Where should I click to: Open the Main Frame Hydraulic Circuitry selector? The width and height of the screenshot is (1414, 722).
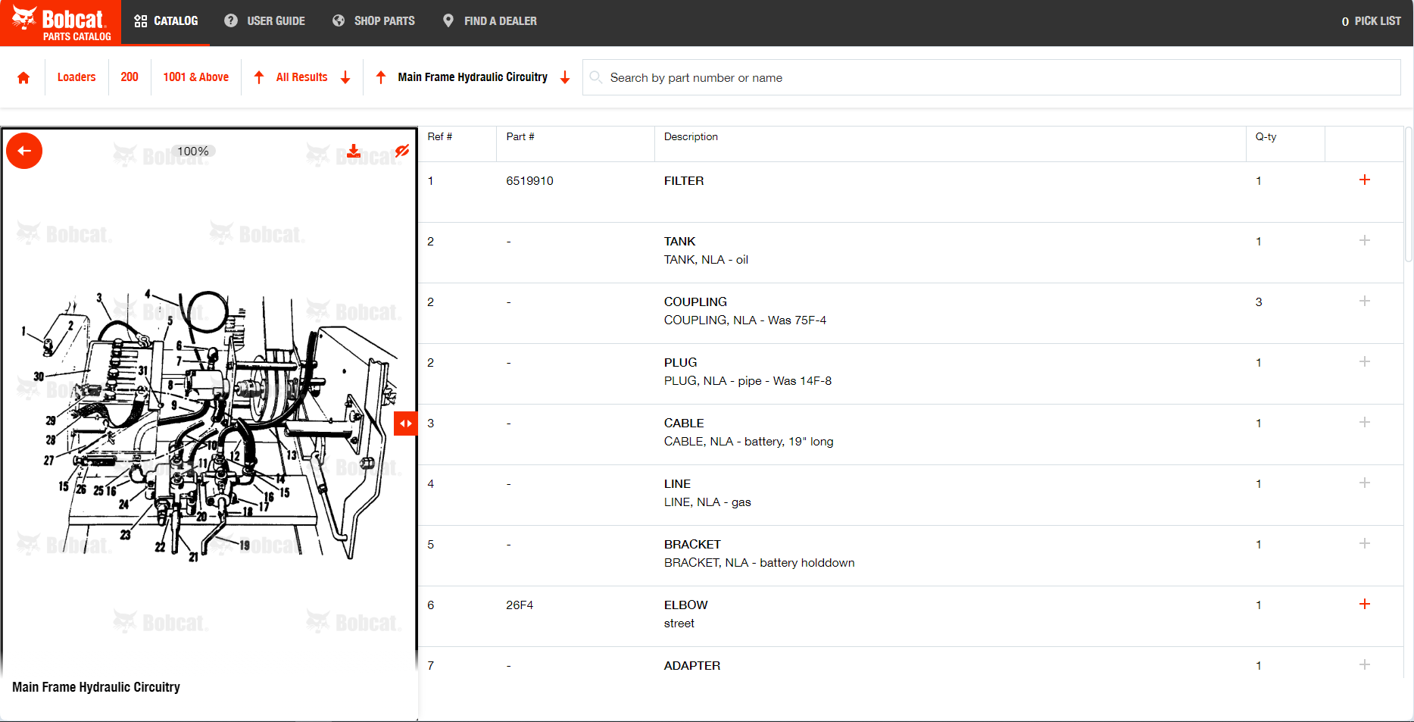[473, 77]
